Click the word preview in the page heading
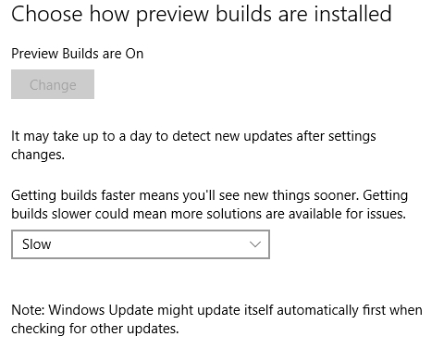The height and width of the screenshot is (349, 444). point(172,16)
